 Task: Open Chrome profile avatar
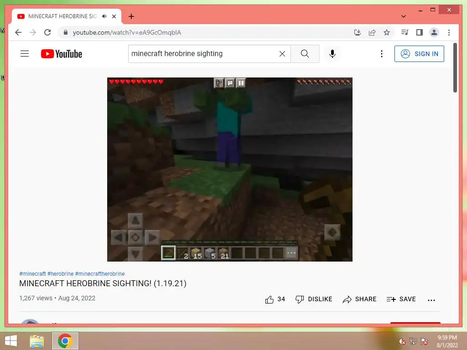pyautogui.click(x=434, y=32)
